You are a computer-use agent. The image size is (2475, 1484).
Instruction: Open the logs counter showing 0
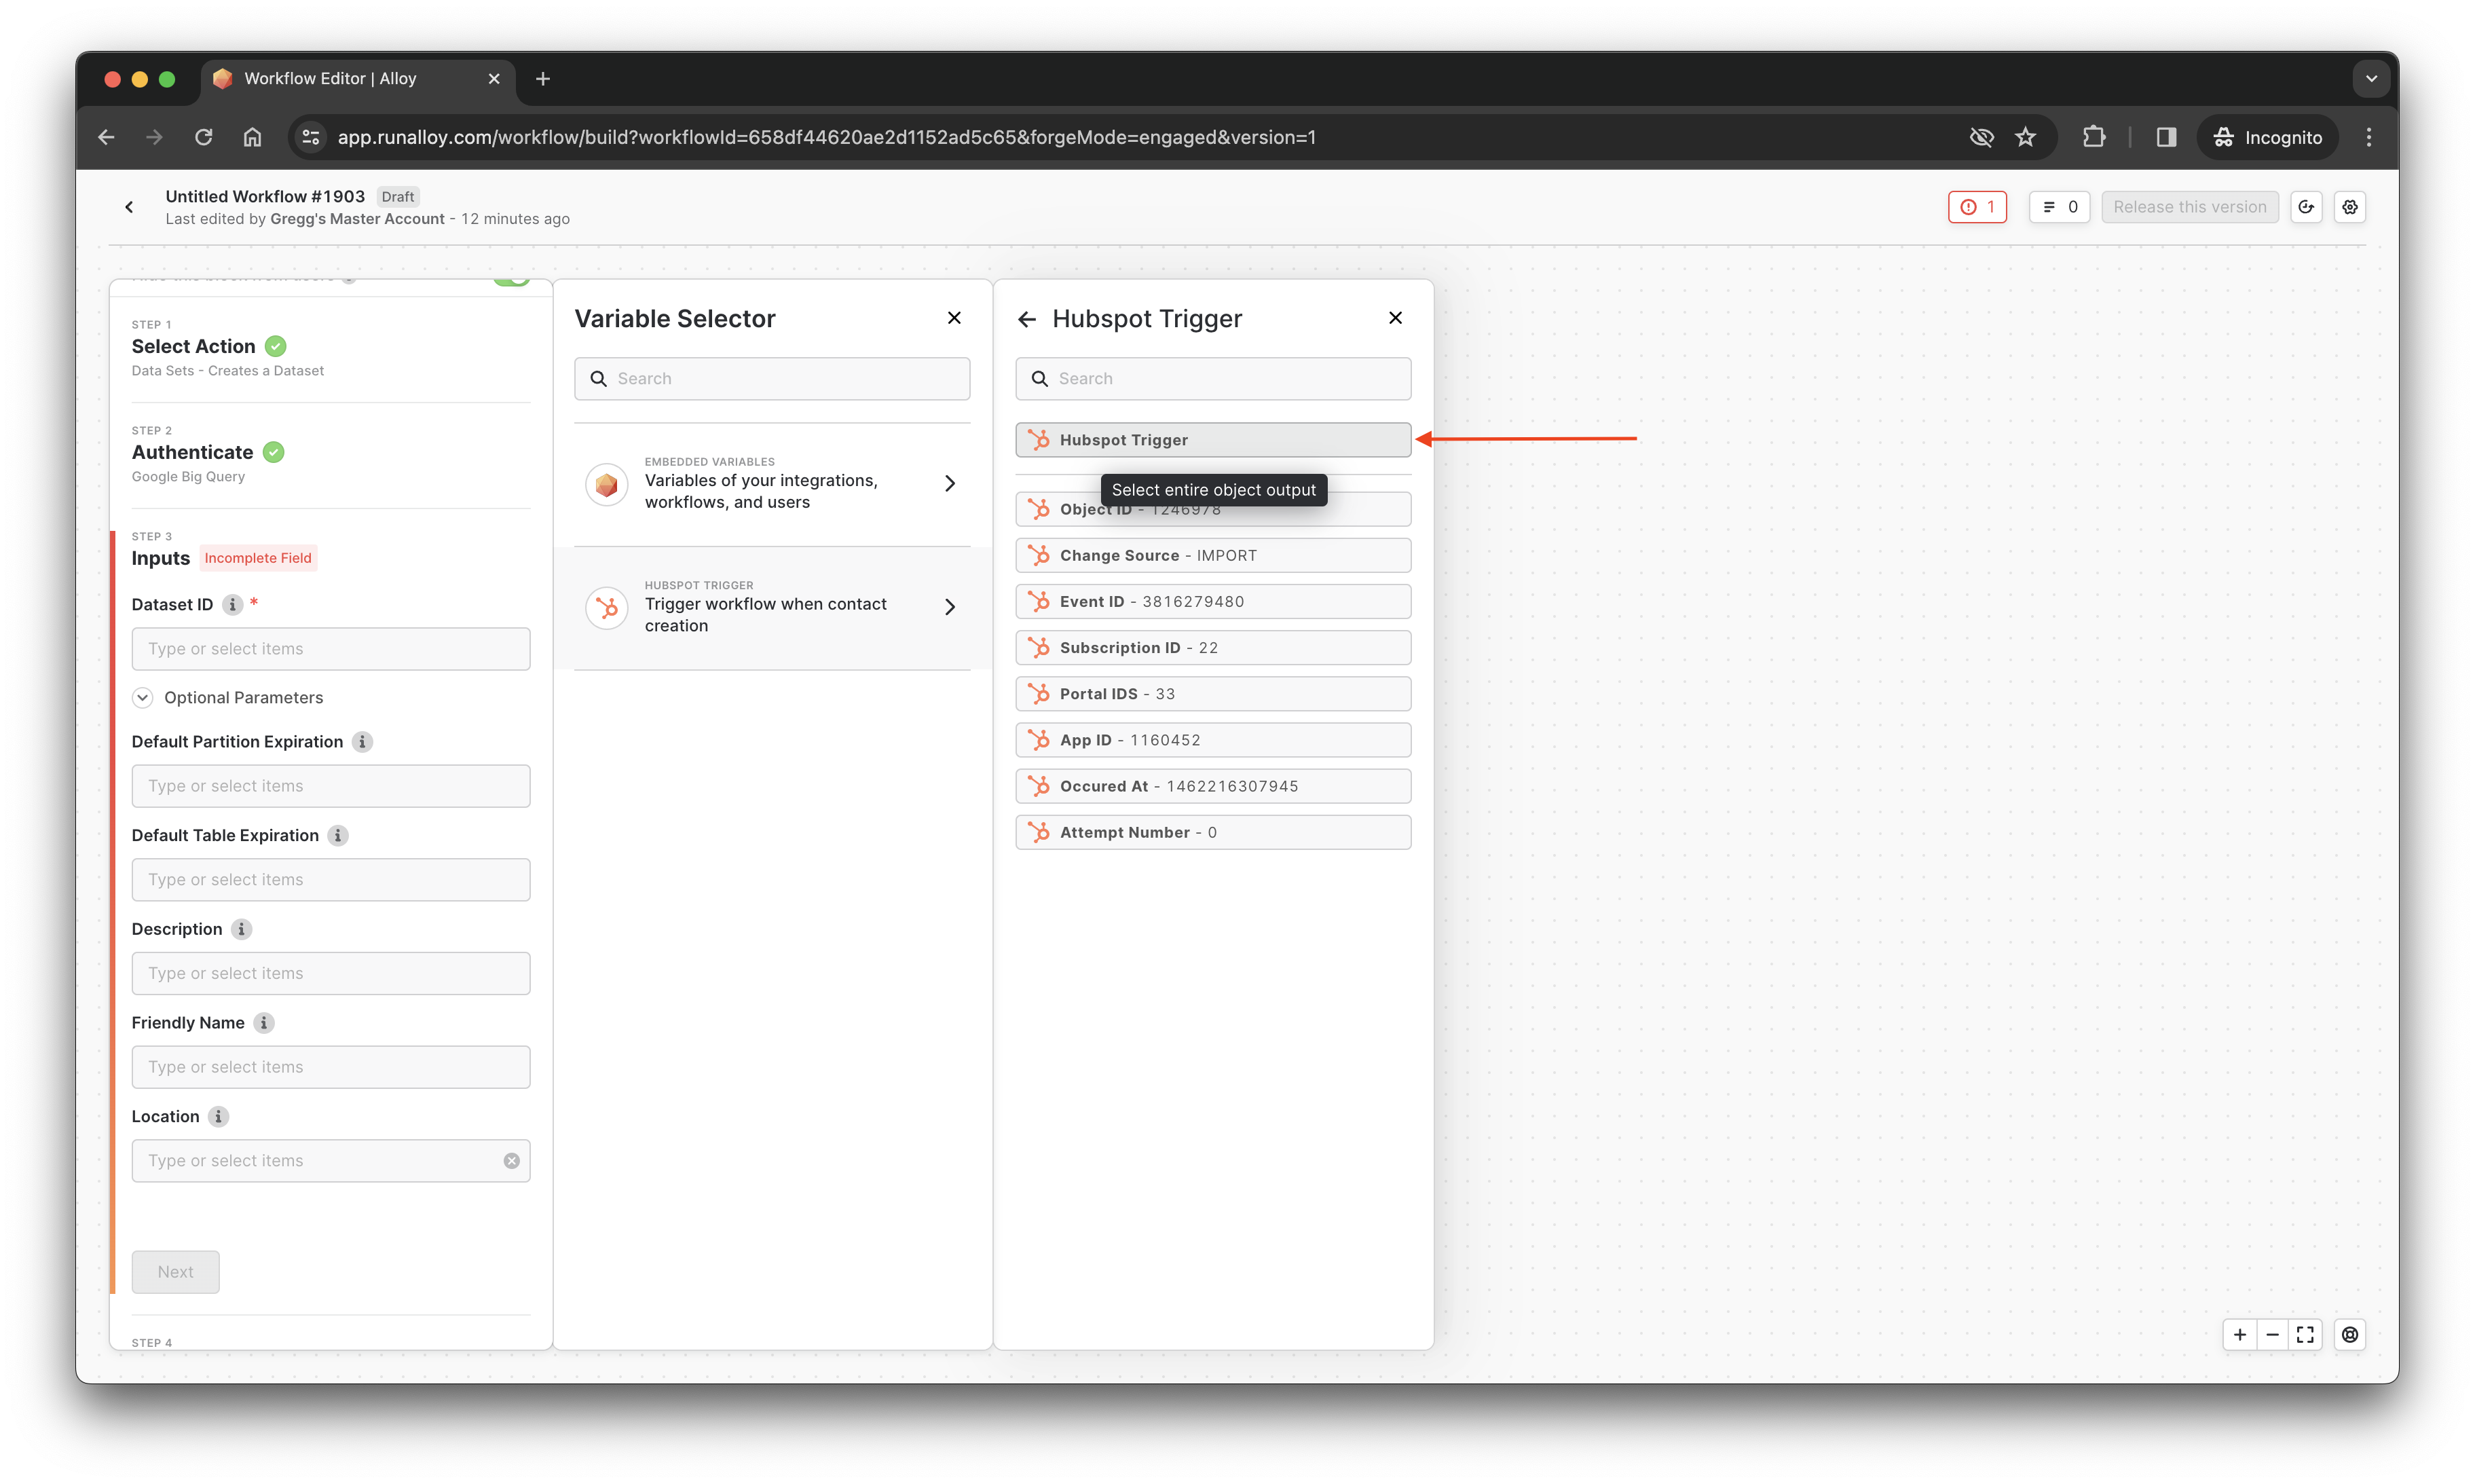(x=2059, y=207)
